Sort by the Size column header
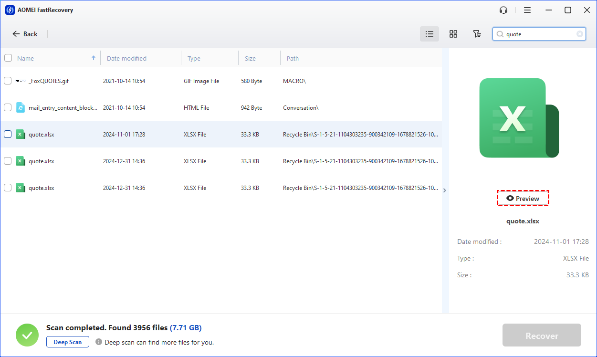This screenshot has height=357, width=597. click(x=250, y=58)
